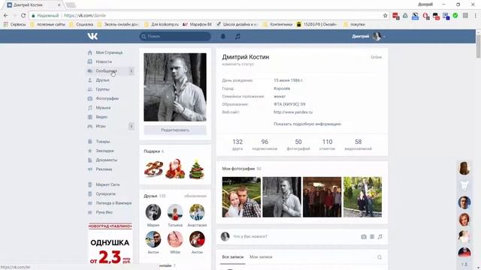Open the Подарки section header
The height and width of the screenshot is (270, 481).
point(154,151)
